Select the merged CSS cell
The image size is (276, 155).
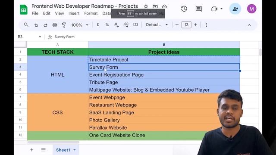point(57,112)
